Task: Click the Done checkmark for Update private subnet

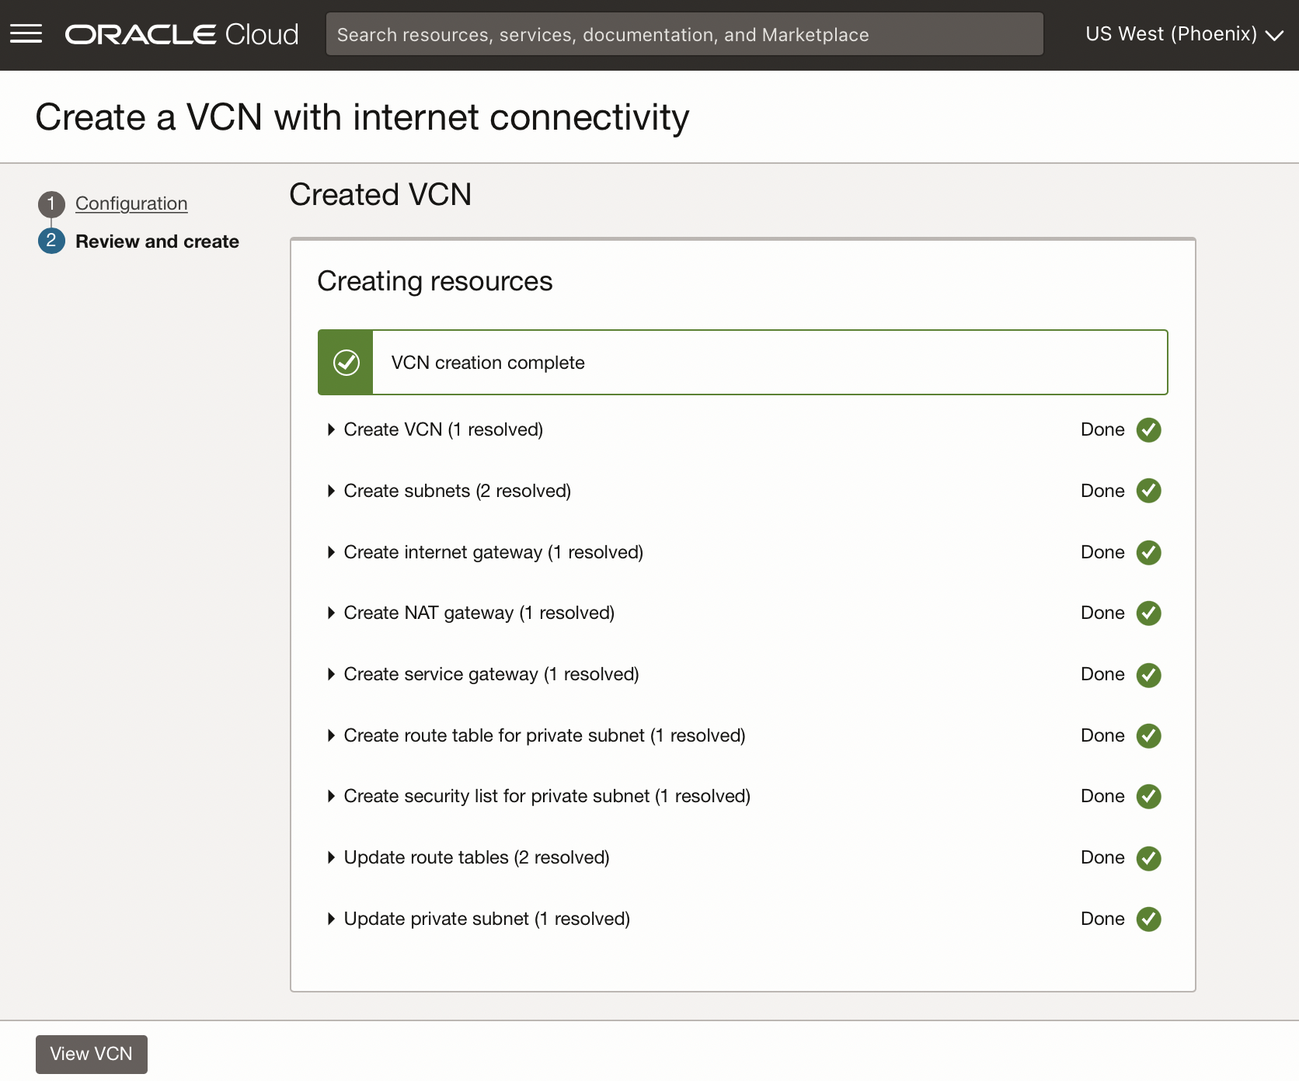Action: click(1148, 919)
